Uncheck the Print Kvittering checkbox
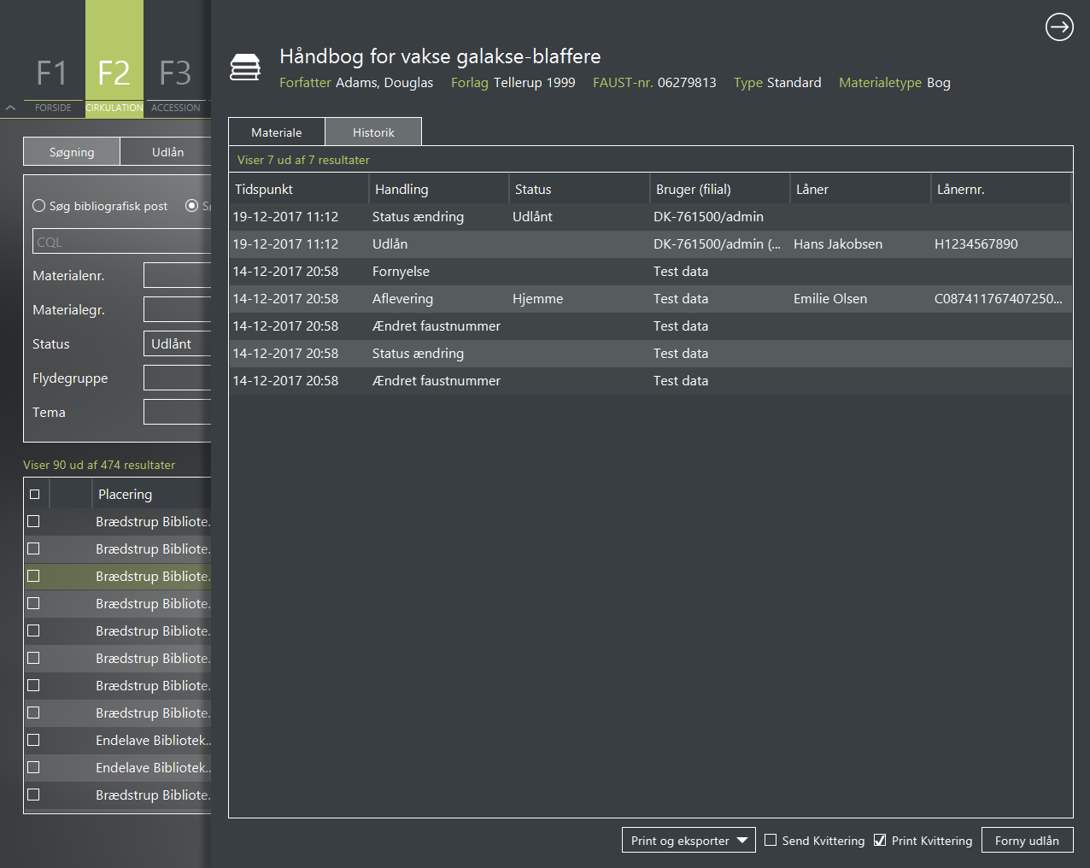1090x868 pixels. click(x=880, y=841)
